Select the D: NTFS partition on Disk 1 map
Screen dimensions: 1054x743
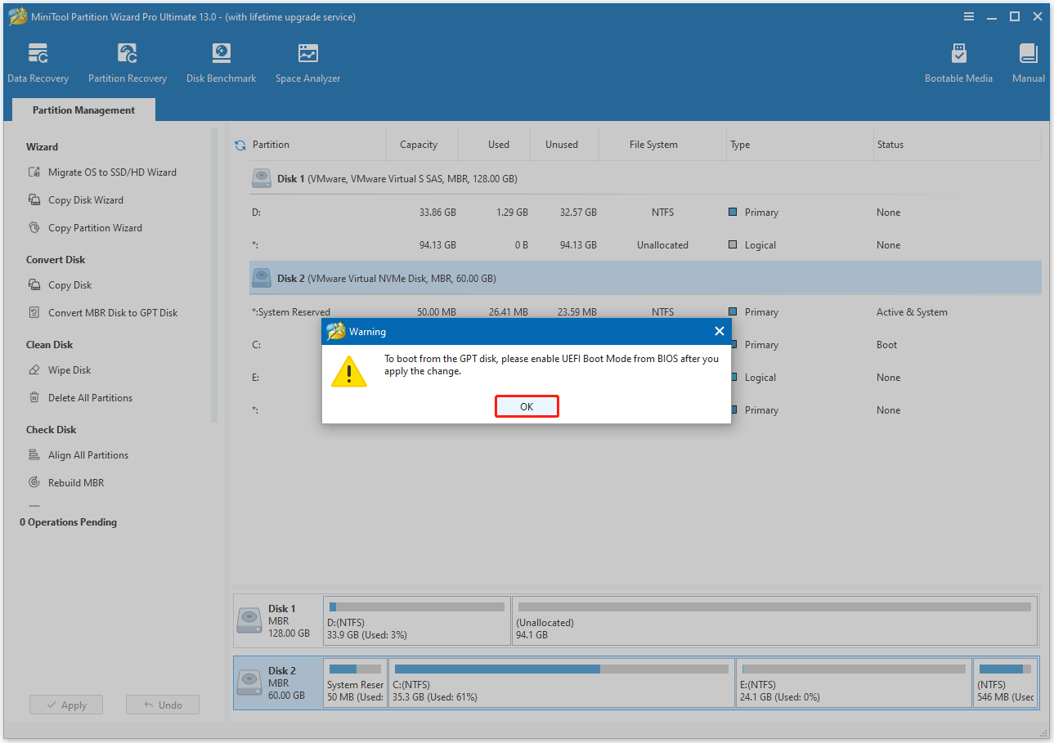click(416, 620)
